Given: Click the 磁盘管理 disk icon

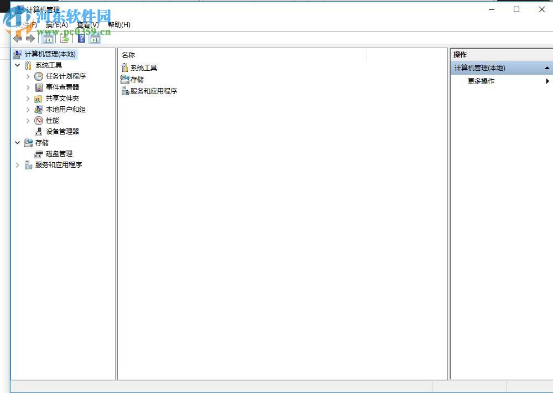Looking at the screenshot, I should click(x=39, y=154).
